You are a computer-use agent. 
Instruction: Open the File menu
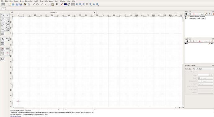pyautogui.click(x=2, y=1)
